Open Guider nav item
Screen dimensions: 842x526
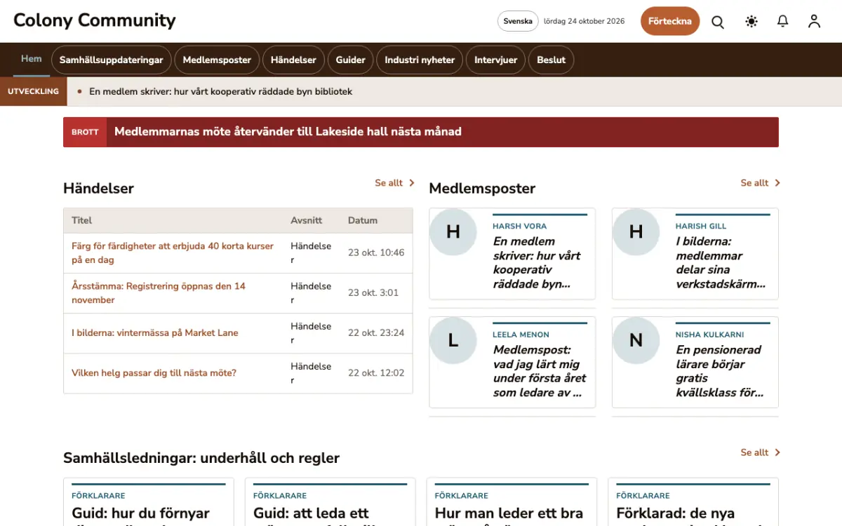pos(350,60)
